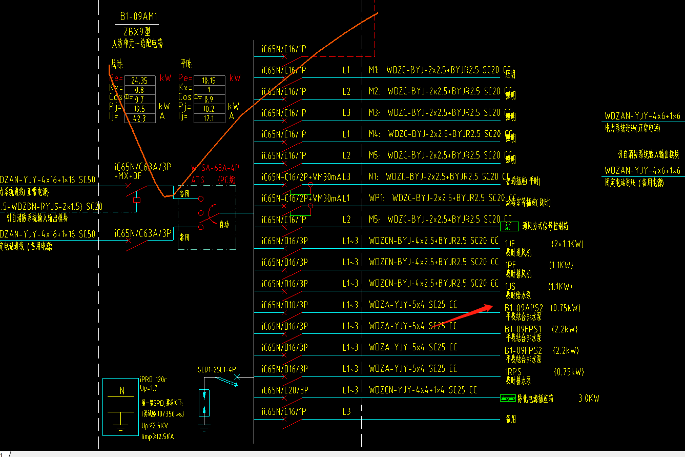The image size is (685, 457).
Task: Select the 战时进风机 description text
Action: [518, 253]
